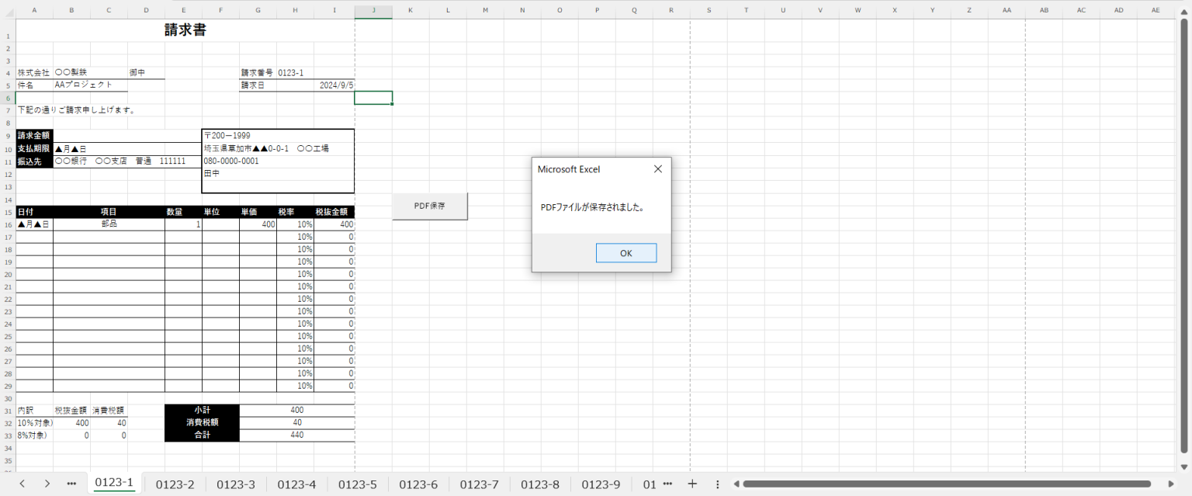1192x496 pixels.
Task: Select the 請求書 title cell
Action: 185,30
